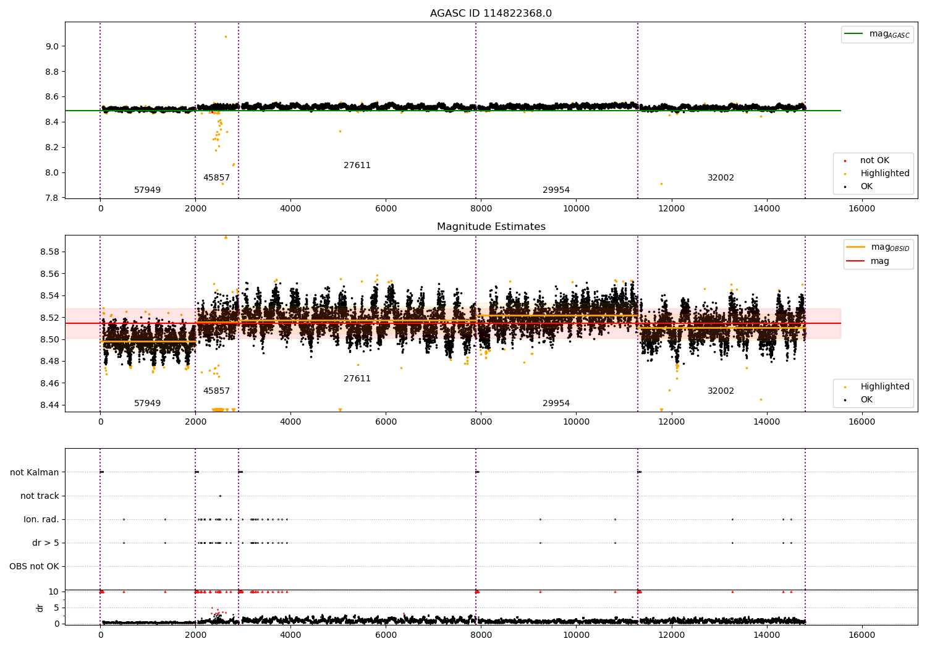Screen dimensions: 927x649
Task: Click obsid label 27611 in the top plot
Action: pyautogui.click(x=357, y=166)
